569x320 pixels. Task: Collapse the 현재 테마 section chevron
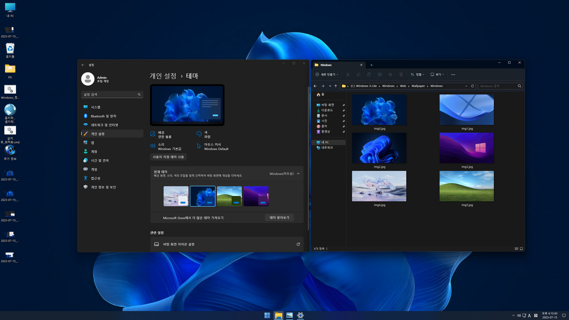[x=298, y=174]
